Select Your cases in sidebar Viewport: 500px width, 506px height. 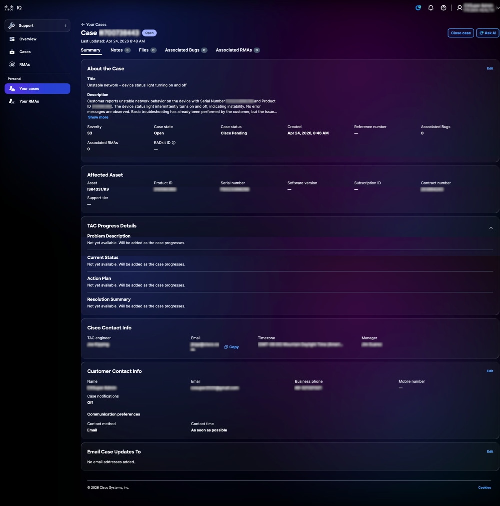(37, 88)
